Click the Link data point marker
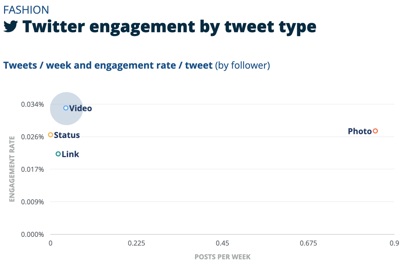401x261 pixels. click(58, 154)
